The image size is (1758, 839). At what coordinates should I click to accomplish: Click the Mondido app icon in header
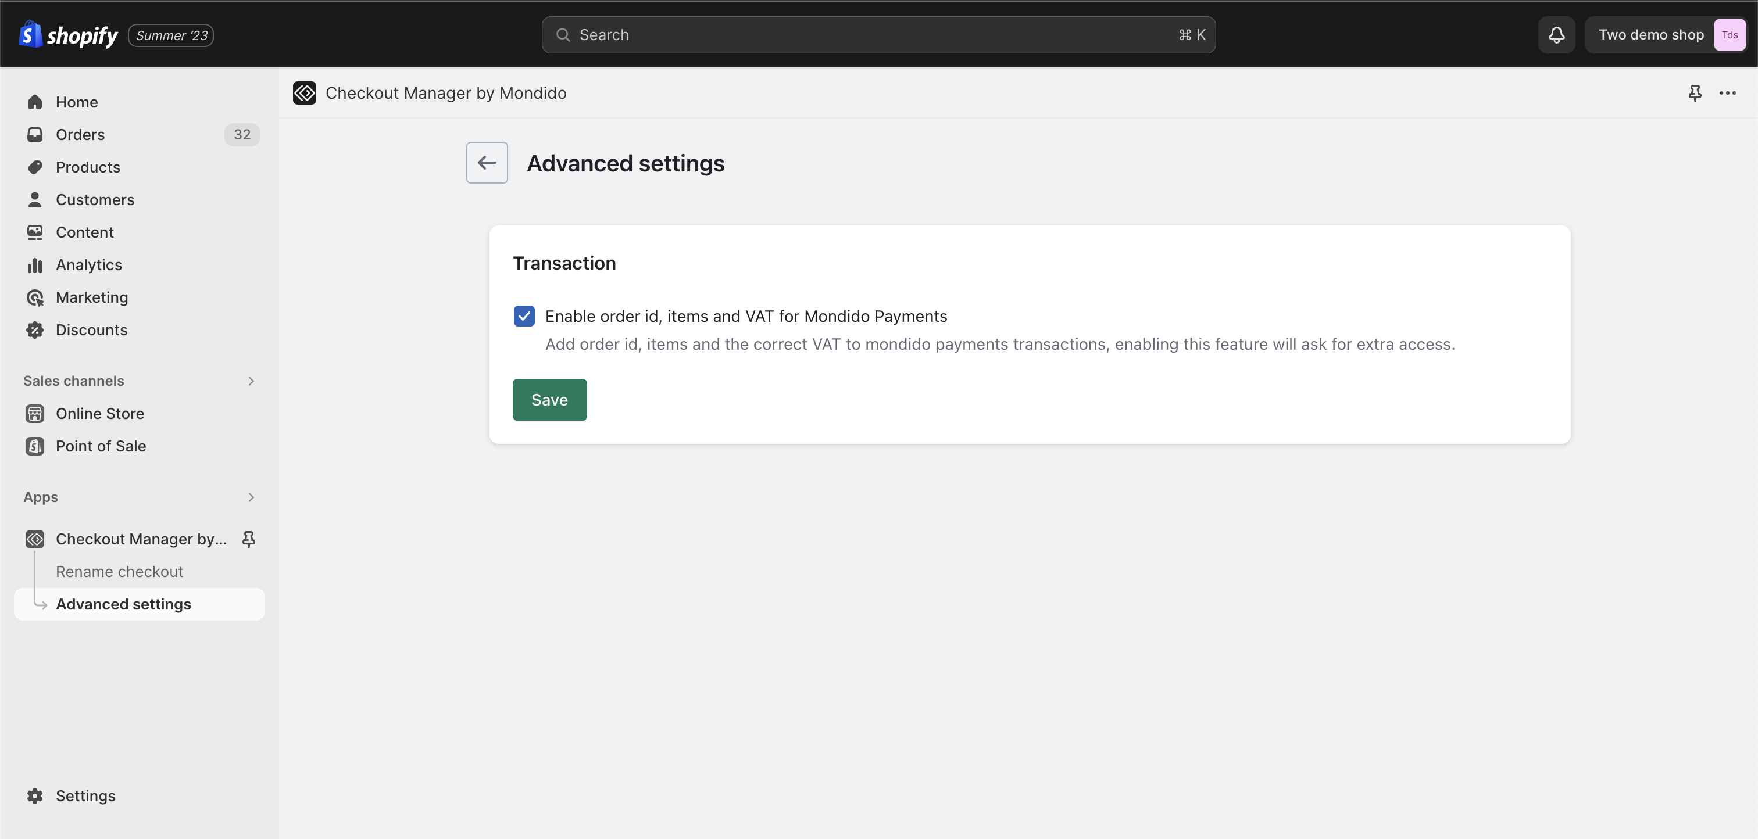point(305,93)
